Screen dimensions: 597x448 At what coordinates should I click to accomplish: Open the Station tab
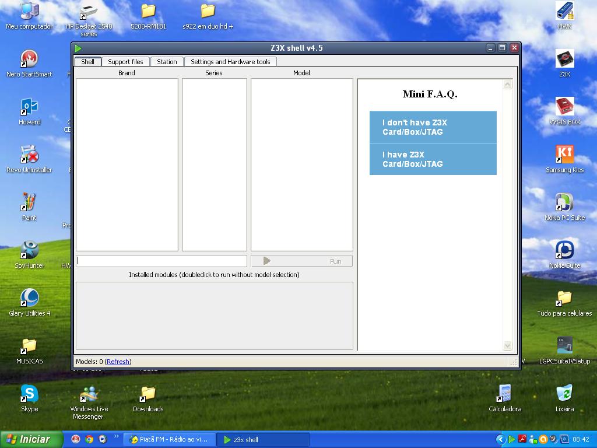click(167, 62)
